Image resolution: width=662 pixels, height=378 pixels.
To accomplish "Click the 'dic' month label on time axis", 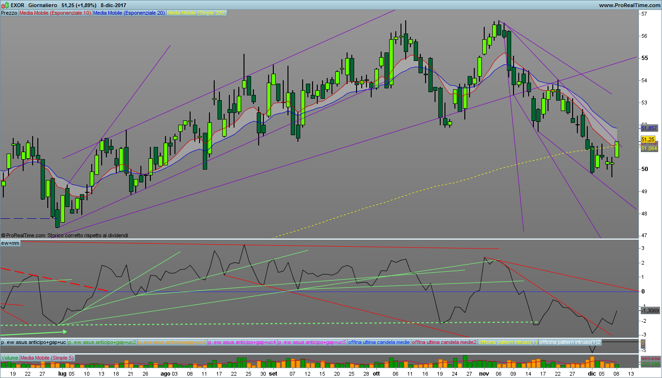I will coord(592,373).
